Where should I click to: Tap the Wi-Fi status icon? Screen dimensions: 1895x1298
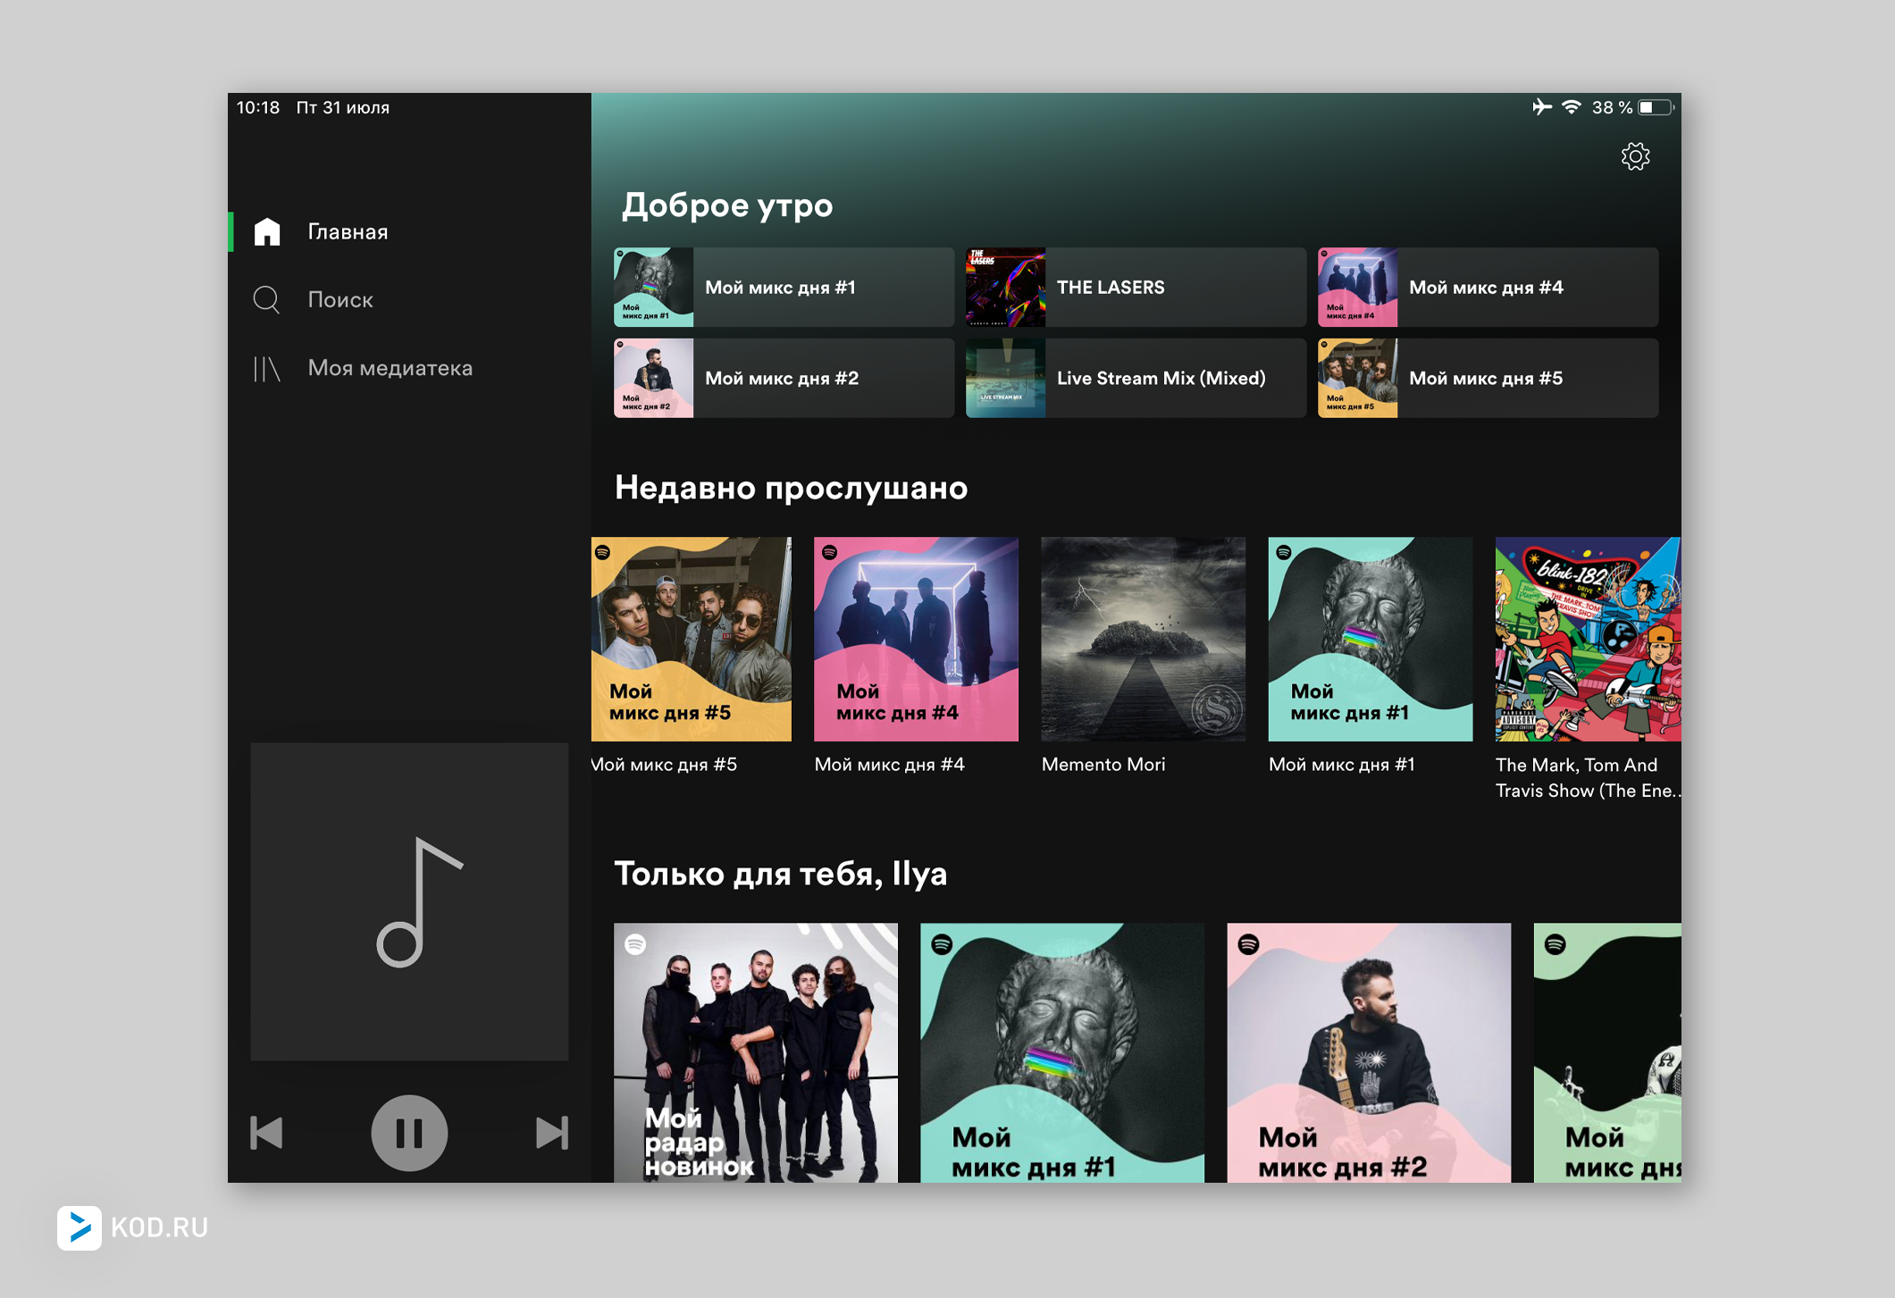click(1572, 107)
